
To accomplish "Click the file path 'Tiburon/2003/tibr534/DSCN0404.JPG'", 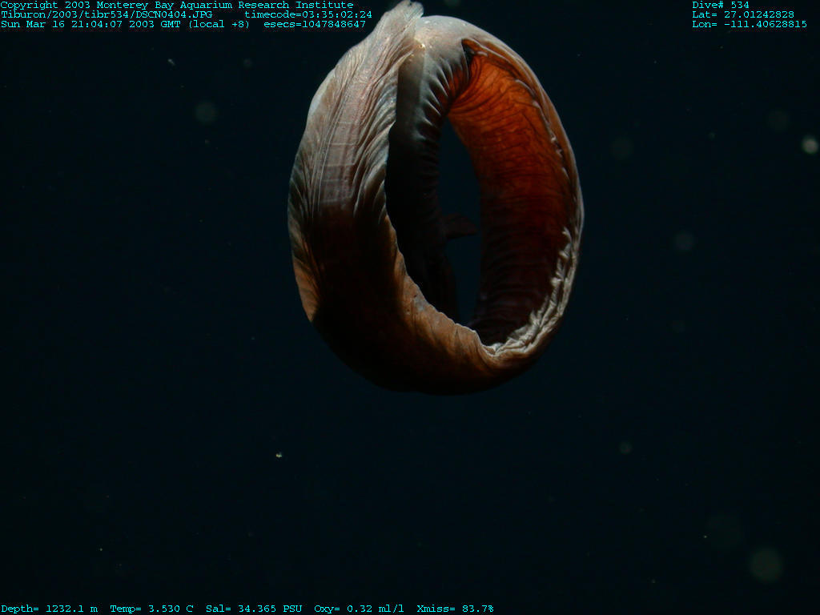I will coord(107,14).
